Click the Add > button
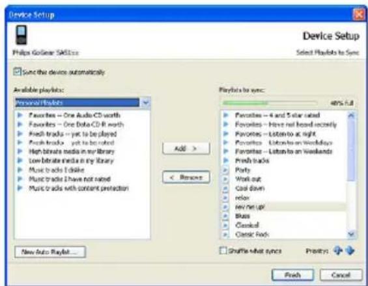Viewport: 368px width, 286px height. point(186,148)
